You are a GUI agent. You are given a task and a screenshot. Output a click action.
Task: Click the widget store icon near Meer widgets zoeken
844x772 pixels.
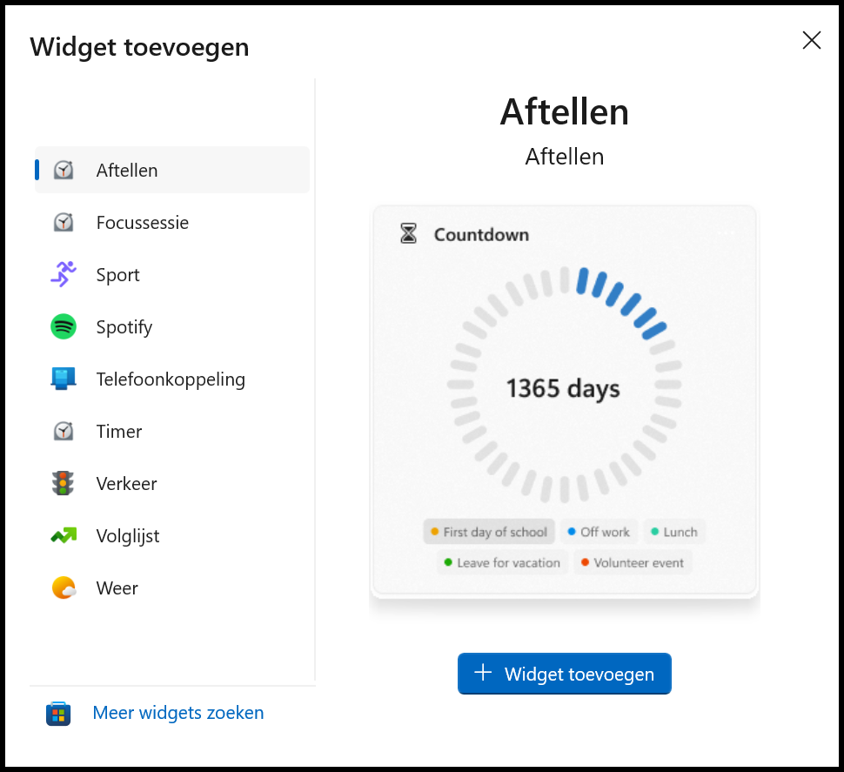pos(57,713)
